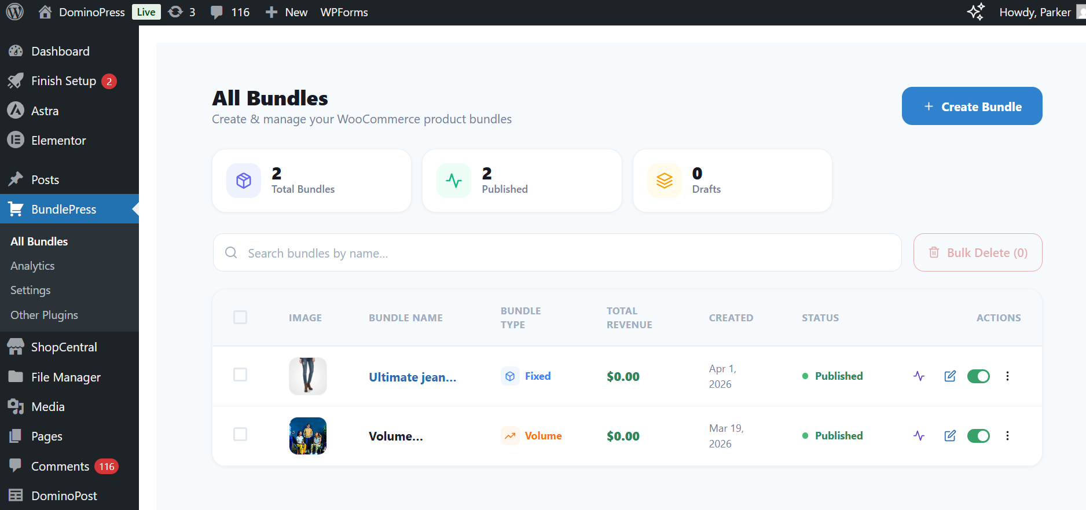The width and height of the screenshot is (1086, 510).
Task: Open analytics icon for Ultimate jean bundle
Action: coord(919,376)
